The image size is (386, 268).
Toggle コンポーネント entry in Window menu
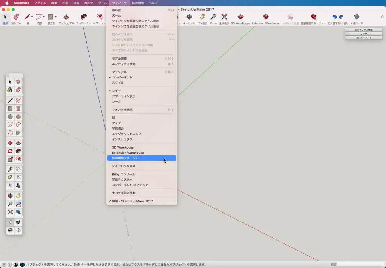[x=142, y=77]
